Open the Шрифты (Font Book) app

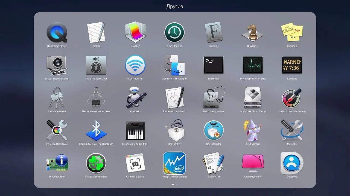214,32
